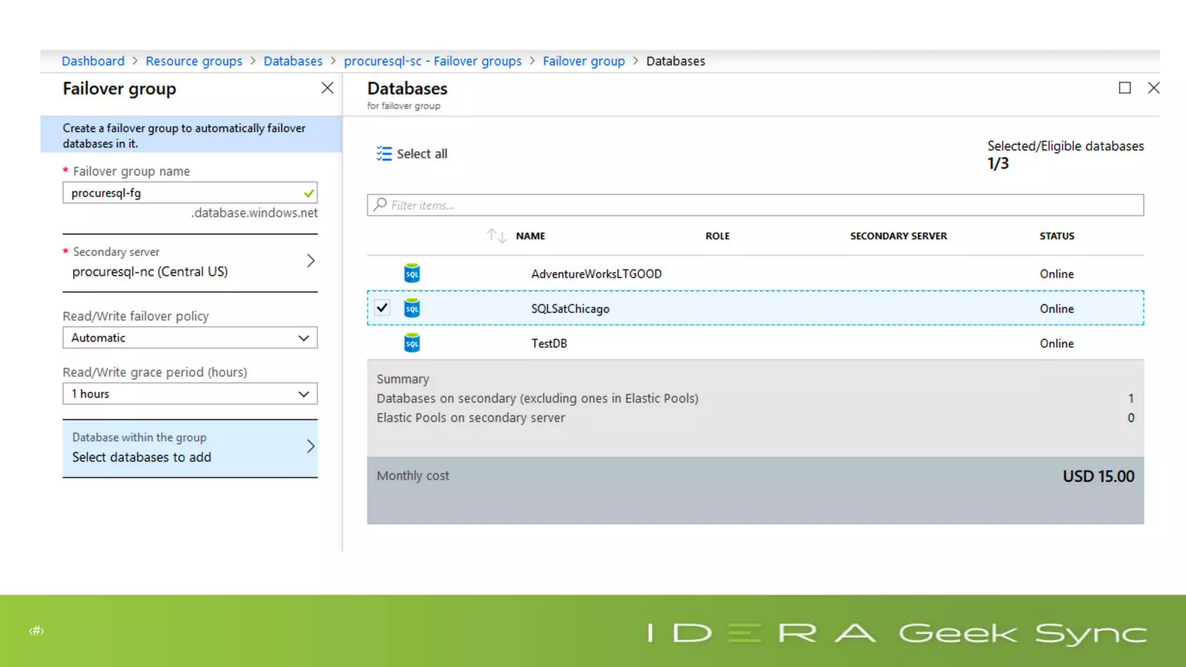This screenshot has height=667, width=1186.
Task: Click Select databases to add
Action: (x=141, y=457)
